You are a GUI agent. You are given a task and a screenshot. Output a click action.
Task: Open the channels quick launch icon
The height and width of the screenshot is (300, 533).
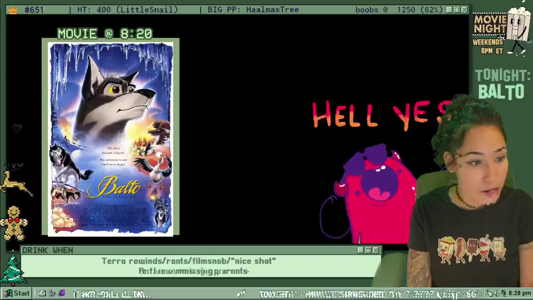tap(52, 293)
